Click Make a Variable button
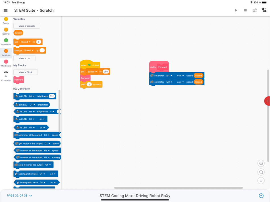The height and width of the screenshot is (202, 270). coord(27,26)
